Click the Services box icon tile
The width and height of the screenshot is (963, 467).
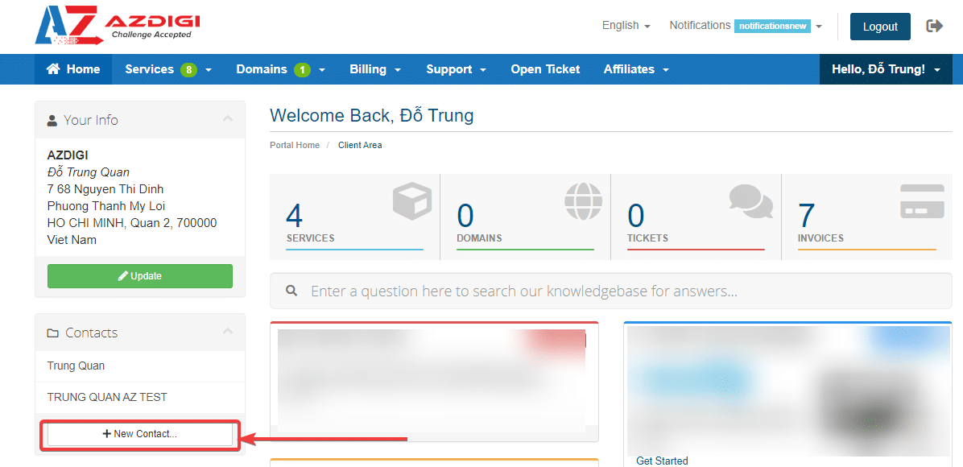pyautogui.click(x=354, y=217)
